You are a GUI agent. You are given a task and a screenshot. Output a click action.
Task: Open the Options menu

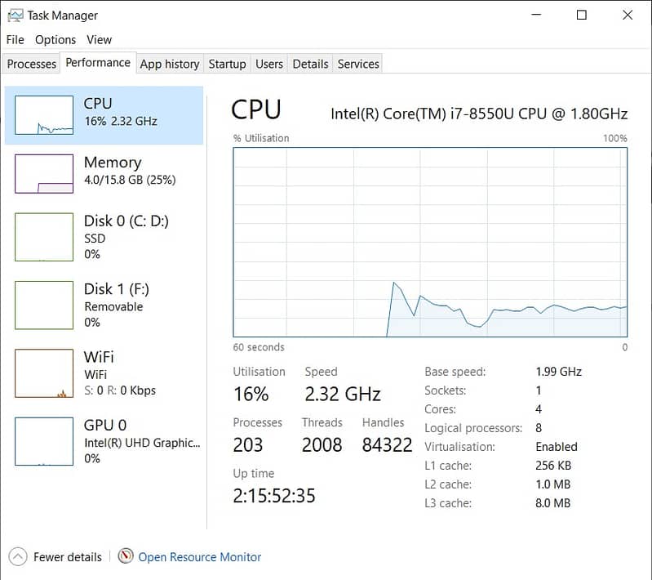55,39
